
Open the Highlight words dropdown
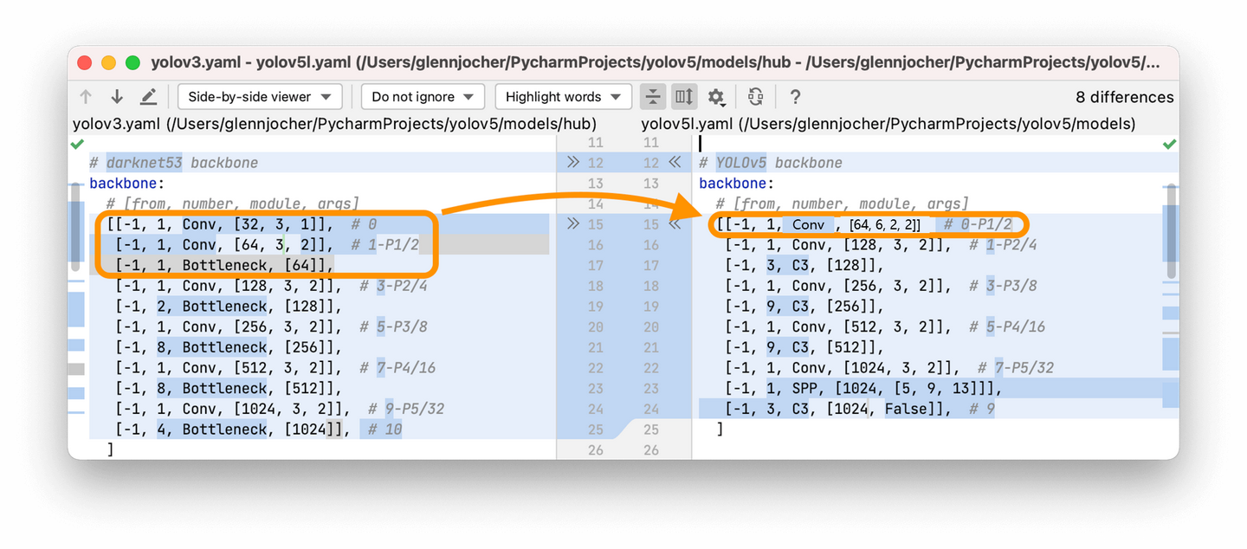click(x=563, y=96)
